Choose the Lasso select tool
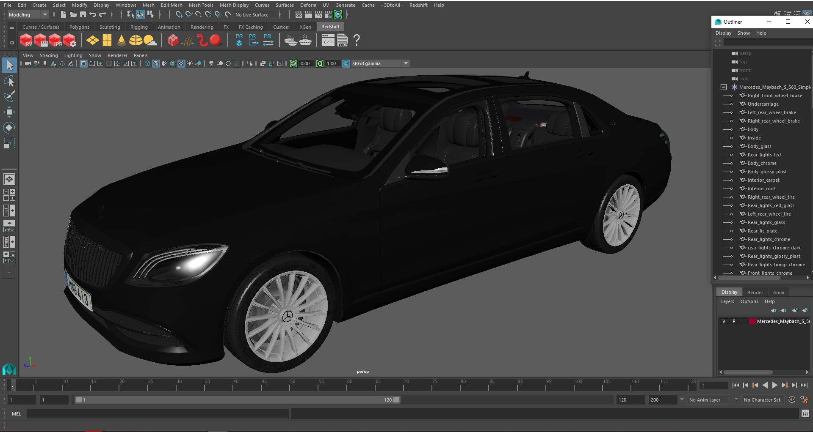The height and width of the screenshot is (432, 813). [x=9, y=81]
